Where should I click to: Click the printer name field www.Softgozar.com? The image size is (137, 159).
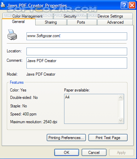click(x=77, y=36)
